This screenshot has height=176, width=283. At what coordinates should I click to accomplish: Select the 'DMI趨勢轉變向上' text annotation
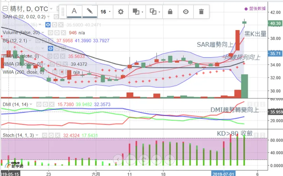(235, 110)
